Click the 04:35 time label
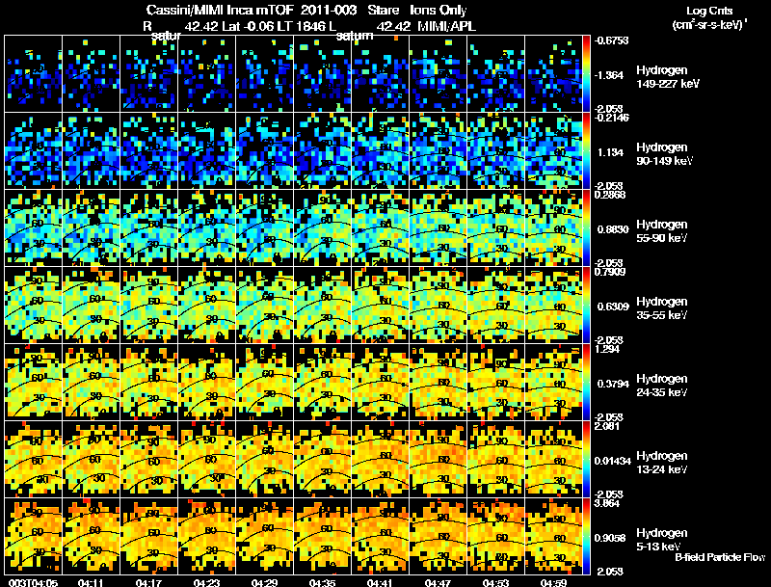Screen dimensions: 771x587 pos(322,582)
